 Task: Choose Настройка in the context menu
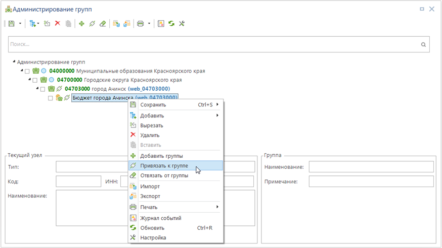pyautogui.click(x=175, y=238)
